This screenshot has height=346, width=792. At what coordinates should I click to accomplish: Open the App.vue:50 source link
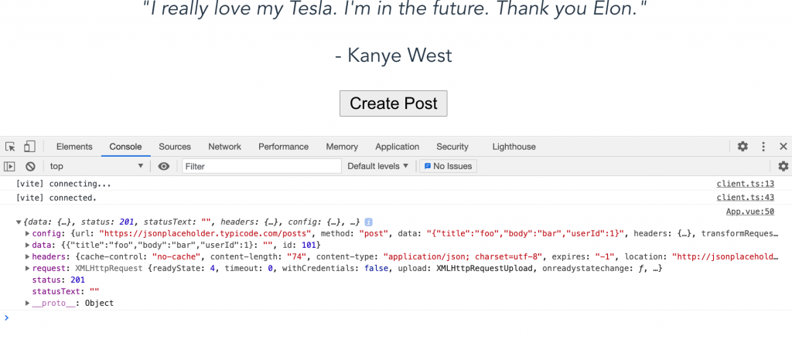[x=749, y=211]
